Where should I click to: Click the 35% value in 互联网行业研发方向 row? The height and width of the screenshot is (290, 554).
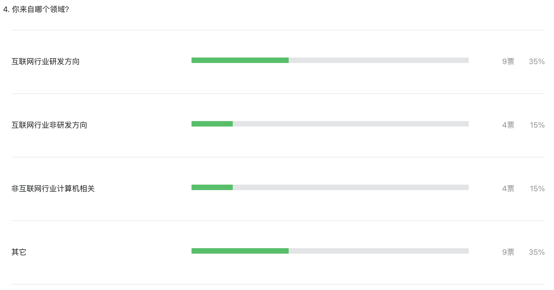click(537, 62)
